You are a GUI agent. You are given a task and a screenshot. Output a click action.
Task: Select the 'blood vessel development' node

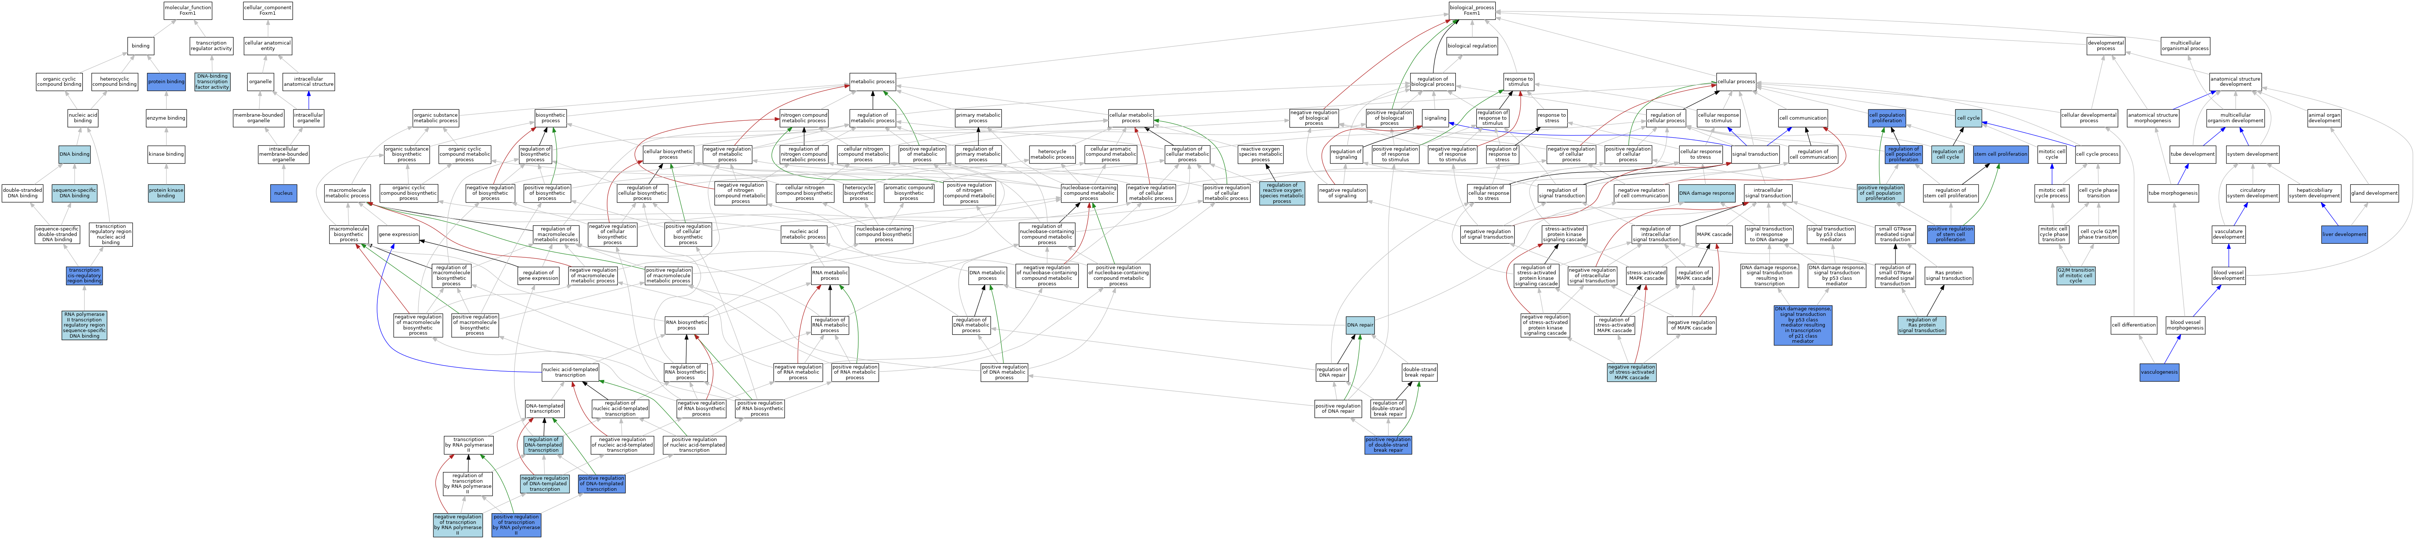click(2228, 276)
